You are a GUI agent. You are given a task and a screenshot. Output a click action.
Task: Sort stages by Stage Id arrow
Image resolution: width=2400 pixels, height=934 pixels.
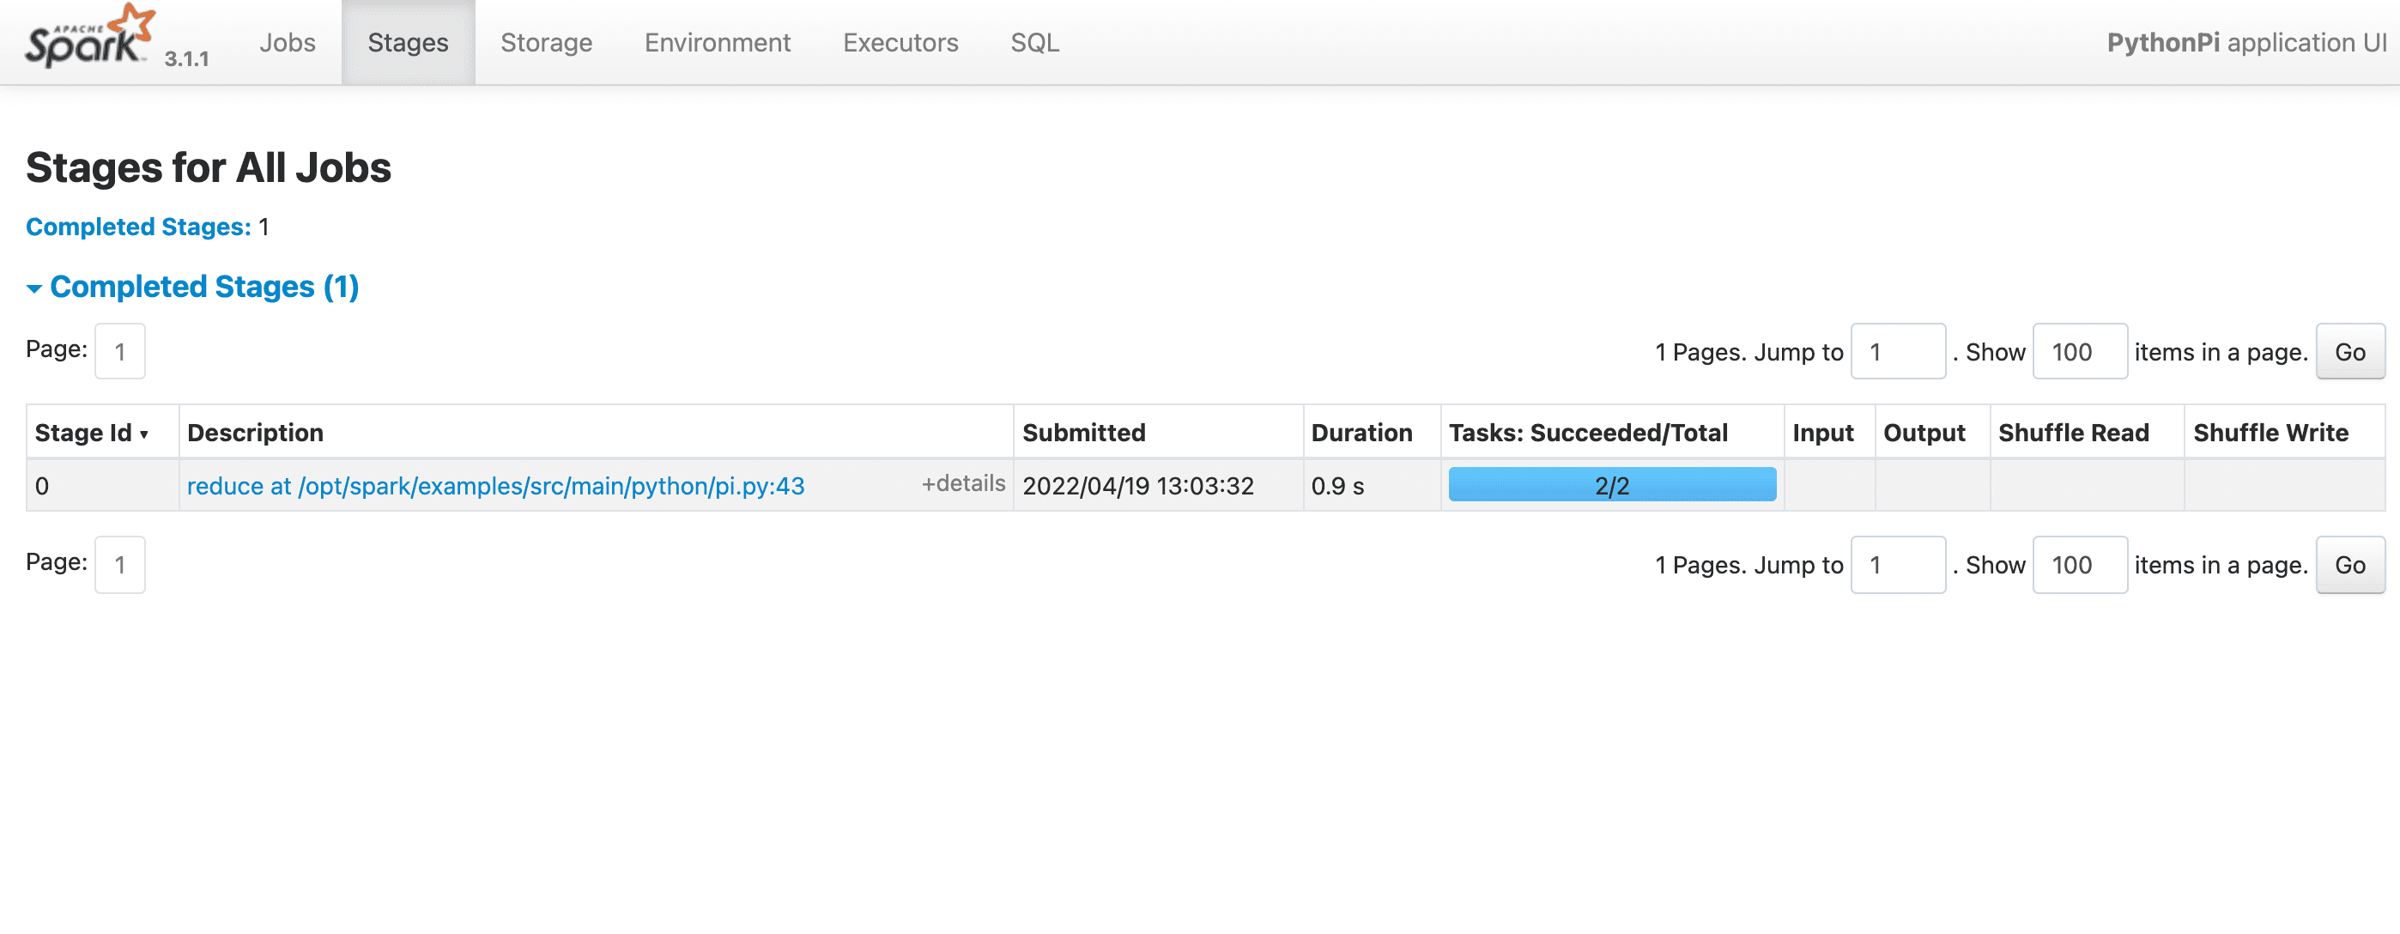143,434
